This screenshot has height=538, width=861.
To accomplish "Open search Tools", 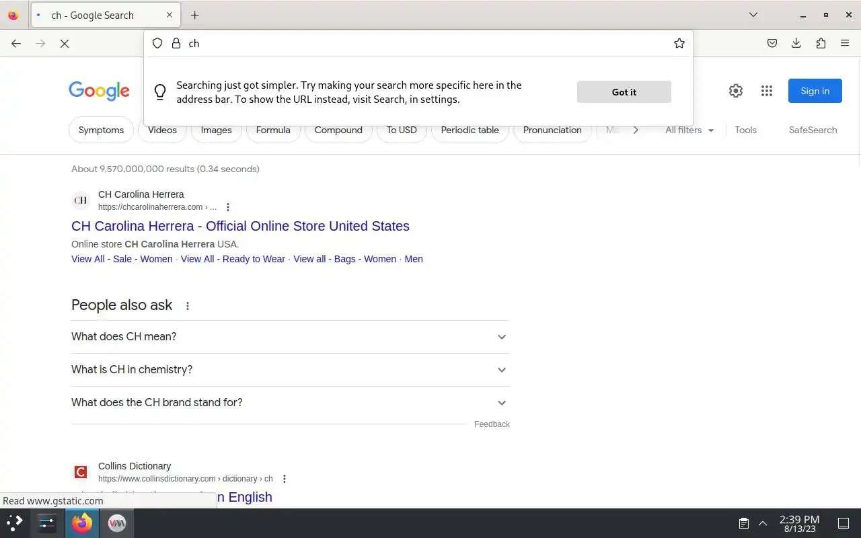I will pyautogui.click(x=745, y=130).
